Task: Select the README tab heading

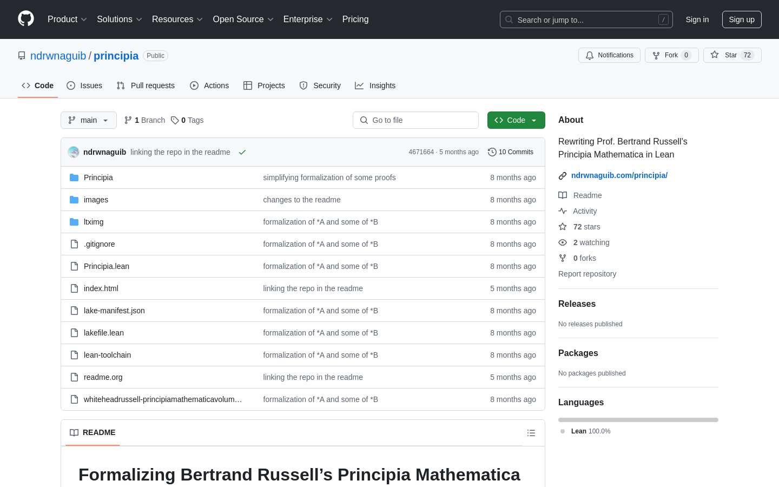Action: click(x=93, y=432)
